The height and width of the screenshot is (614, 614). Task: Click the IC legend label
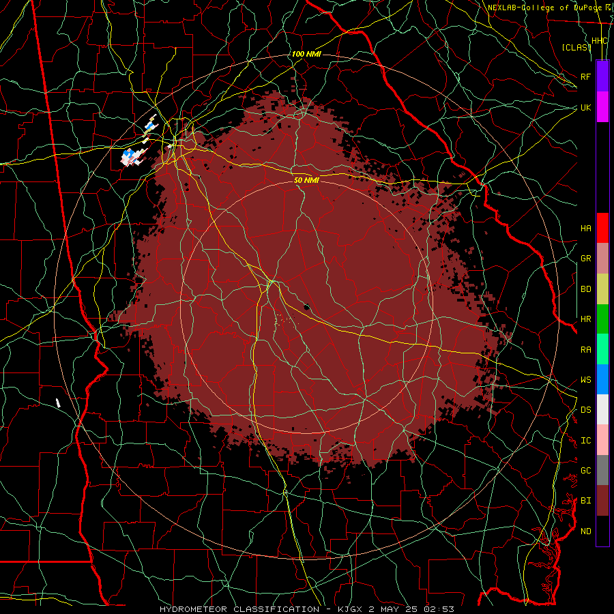[585, 441]
